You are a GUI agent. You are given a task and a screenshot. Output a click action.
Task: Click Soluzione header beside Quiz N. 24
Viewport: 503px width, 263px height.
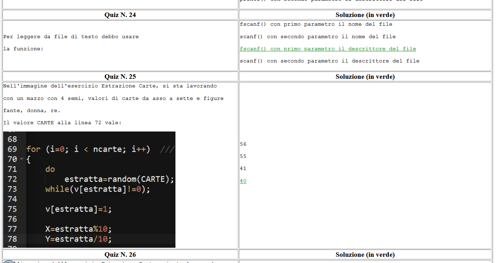(x=365, y=15)
